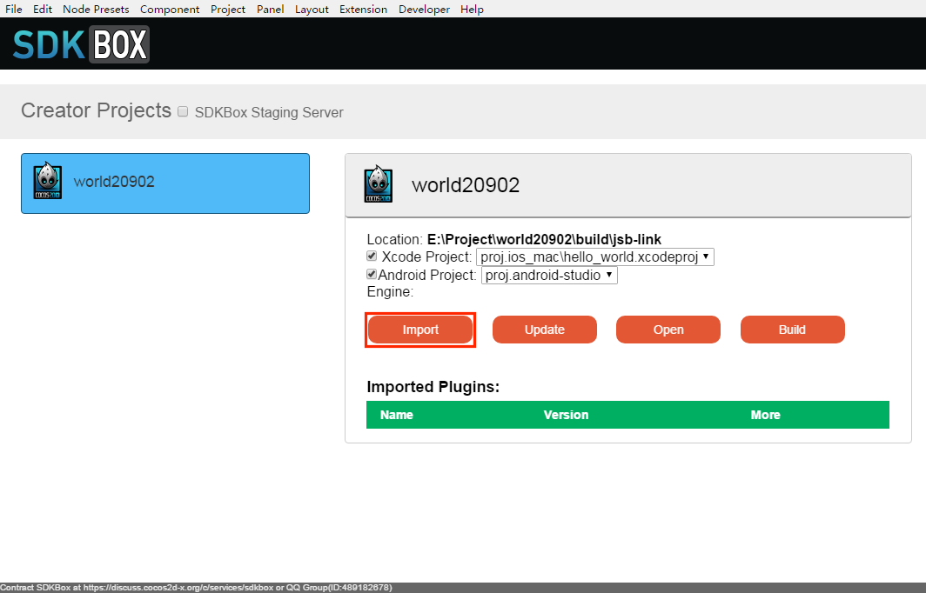The image size is (926, 593).
Task: Enable the SDKBox Staging Server checkbox
Action: point(183,111)
